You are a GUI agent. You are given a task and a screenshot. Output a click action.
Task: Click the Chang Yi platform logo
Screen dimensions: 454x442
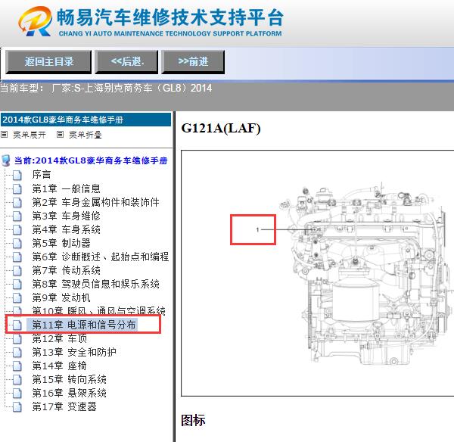tap(35, 21)
